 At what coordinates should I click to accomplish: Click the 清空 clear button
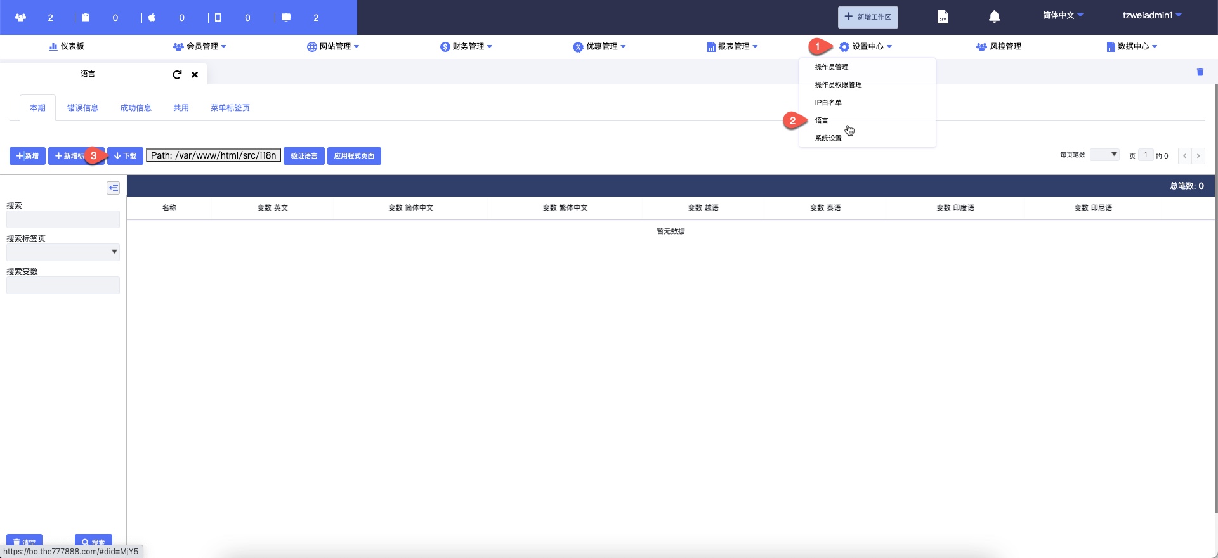(24, 542)
